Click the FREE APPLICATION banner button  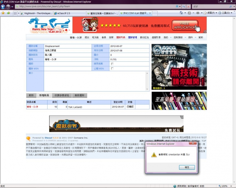185,25
